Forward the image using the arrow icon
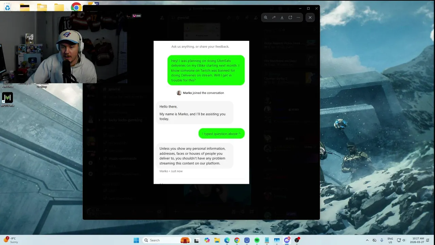Screen dimensions: 435x245 pos(274,17)
